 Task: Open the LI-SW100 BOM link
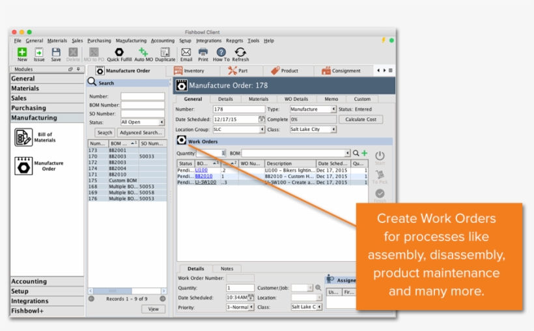click(x=206, y=182)
